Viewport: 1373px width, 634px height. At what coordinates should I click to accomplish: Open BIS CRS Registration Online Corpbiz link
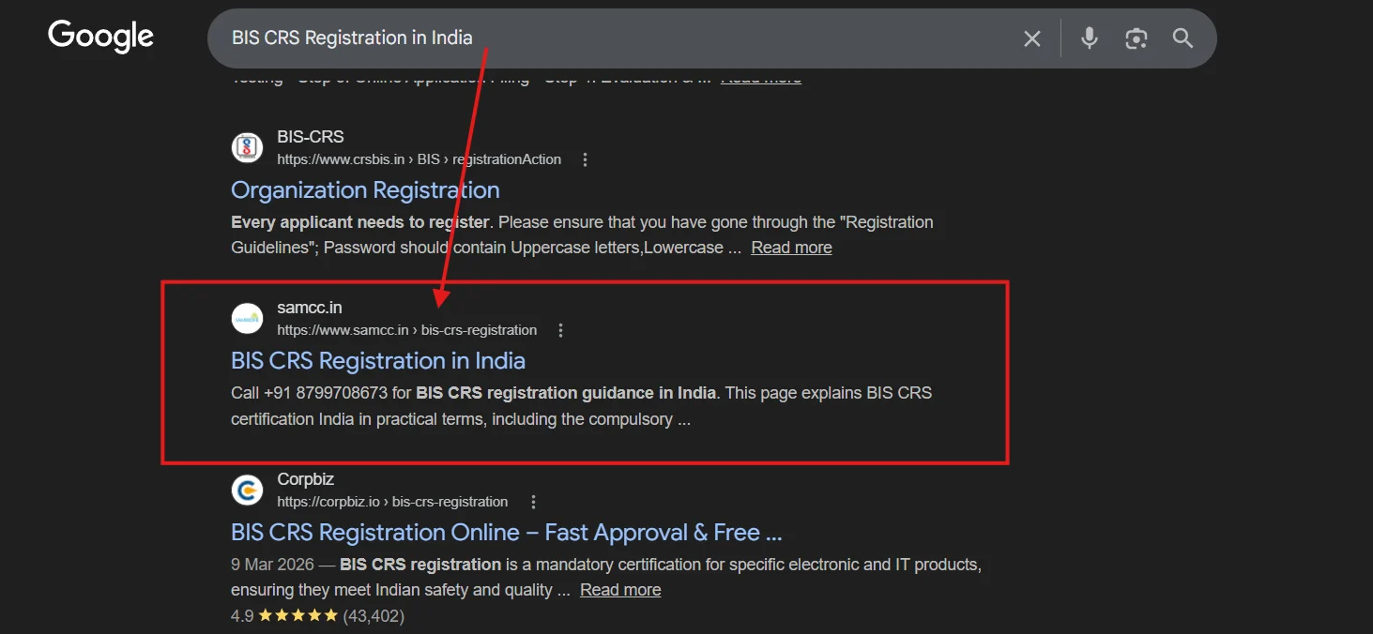click(506, 533)
